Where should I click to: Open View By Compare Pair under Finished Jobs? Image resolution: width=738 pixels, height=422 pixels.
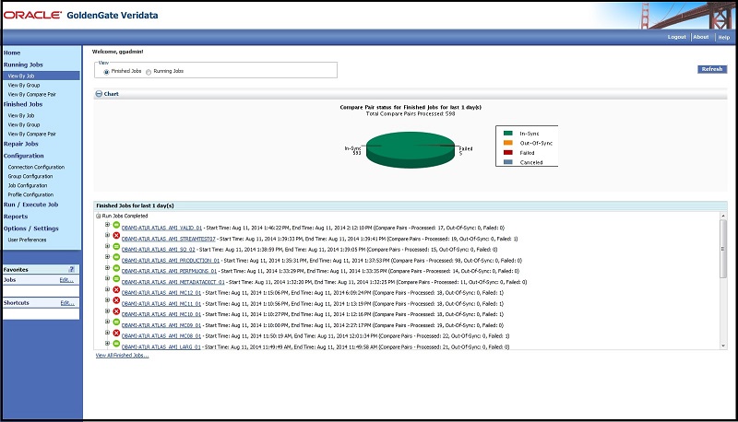point(32,134)
